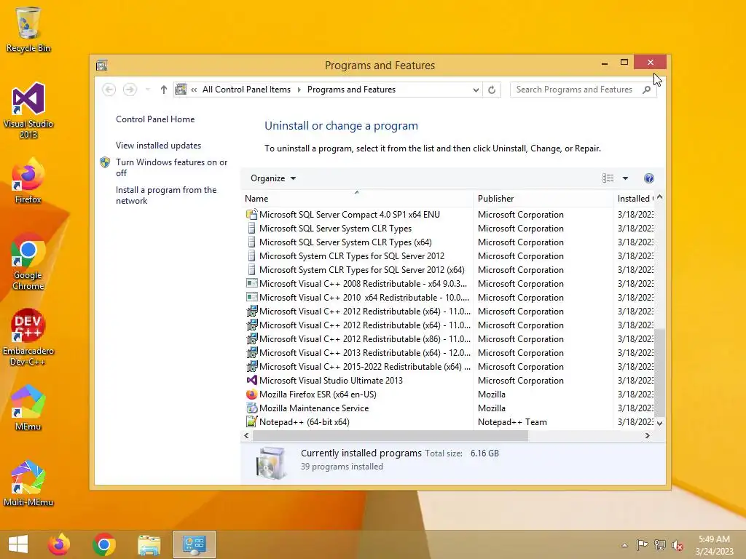Click the Action Center flag tray icon
Screen dimensions: 746x559
(x=642, y=545)
